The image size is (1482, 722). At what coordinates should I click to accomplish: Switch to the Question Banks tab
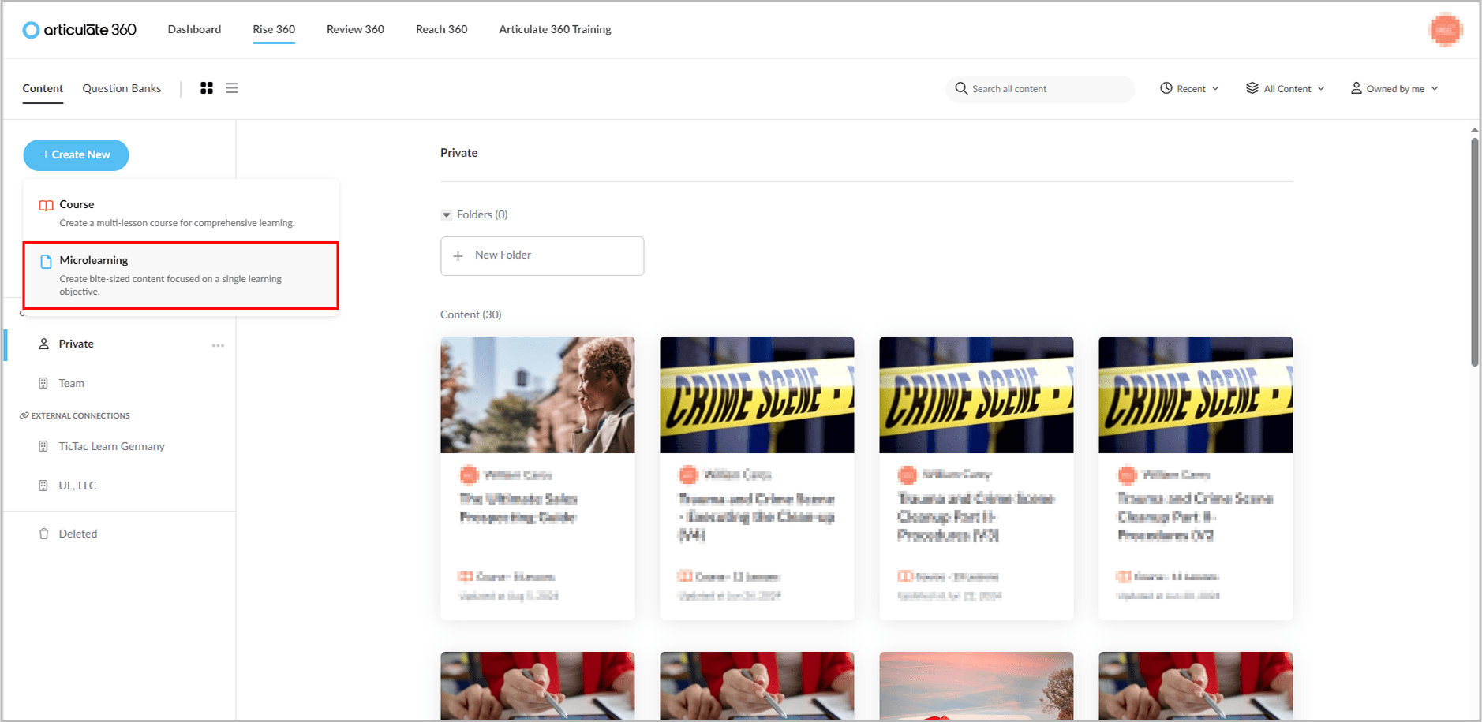pyautogui.click(x=121, y=88)
